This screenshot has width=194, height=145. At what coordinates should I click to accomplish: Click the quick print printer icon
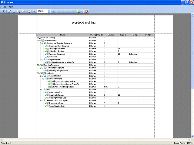pos(14,11)
